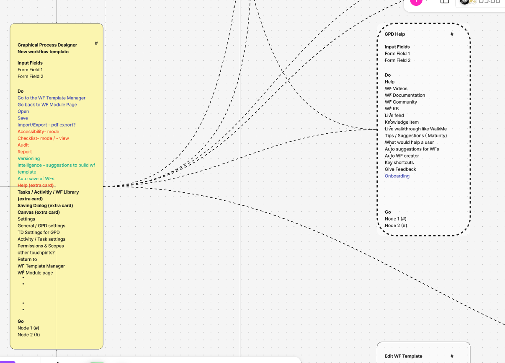Click the 'Checklist- mode / - view' link
Image resolution: width=505 pixels, height=363 pixels.
[x=43, y=138]
